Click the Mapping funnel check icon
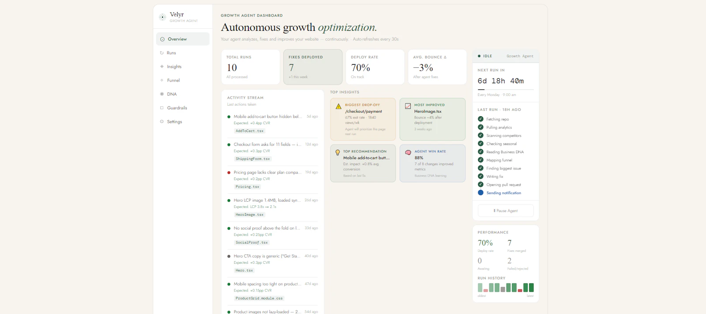The width and height of the screenshot is (706, 314). [481, 160]
